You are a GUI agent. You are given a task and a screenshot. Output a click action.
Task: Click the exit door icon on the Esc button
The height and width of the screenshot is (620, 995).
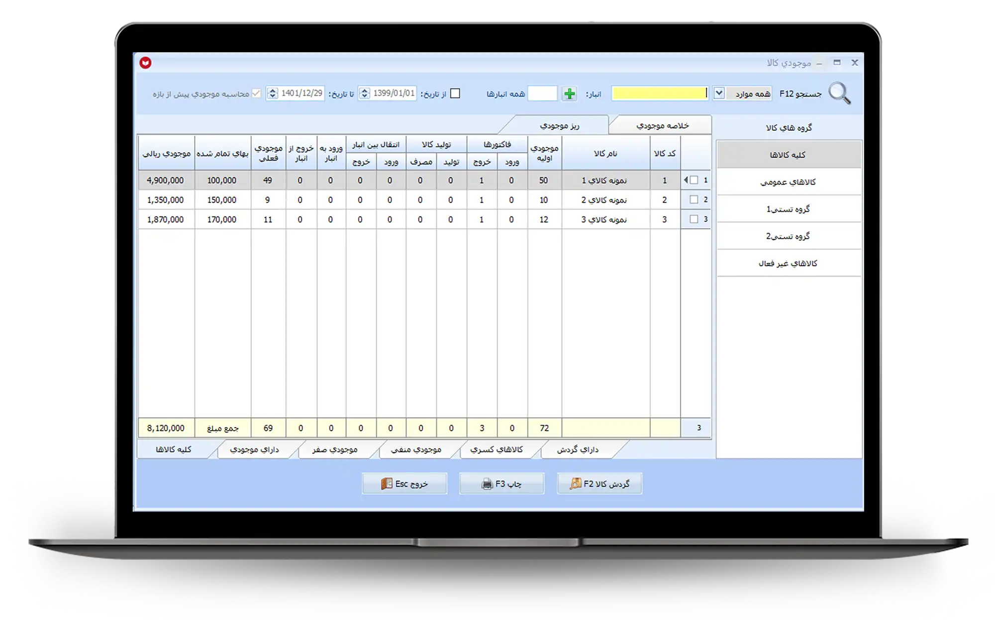[x=387, y=484]
